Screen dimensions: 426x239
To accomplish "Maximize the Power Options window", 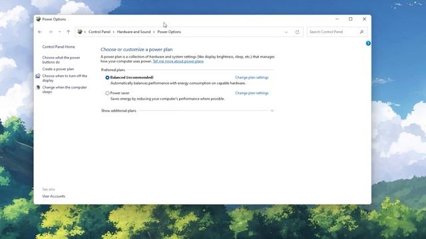I will [x=351, y=19].
